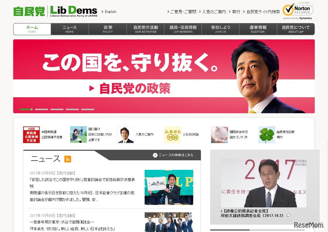328x232 pixels.
Task: Open the 岸田文雄 press conference video thumbnail
Action: click(x=264, y=183)
